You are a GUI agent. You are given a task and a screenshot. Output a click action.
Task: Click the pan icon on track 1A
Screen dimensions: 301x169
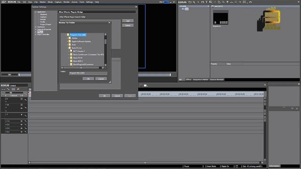25,121
